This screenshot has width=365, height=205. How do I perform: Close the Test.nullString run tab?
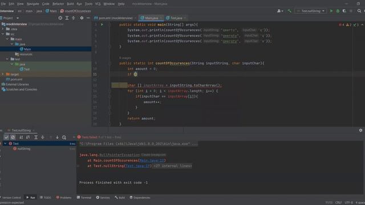point(34,130)
